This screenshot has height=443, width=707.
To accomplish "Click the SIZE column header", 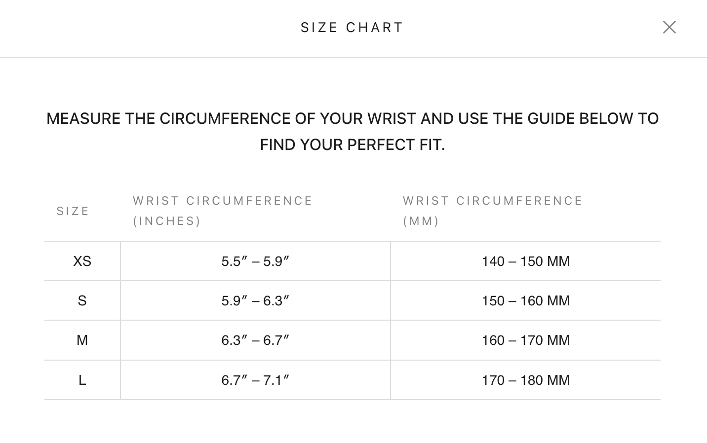I will coord(73,211).
